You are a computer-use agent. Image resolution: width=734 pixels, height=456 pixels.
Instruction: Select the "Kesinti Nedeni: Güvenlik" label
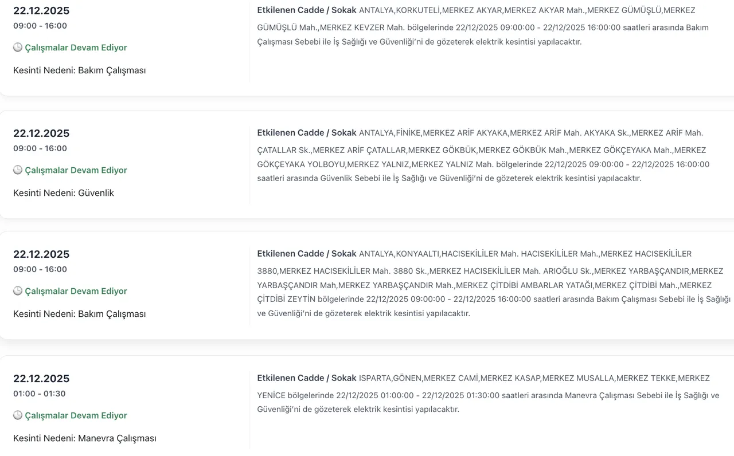(64, 193)
